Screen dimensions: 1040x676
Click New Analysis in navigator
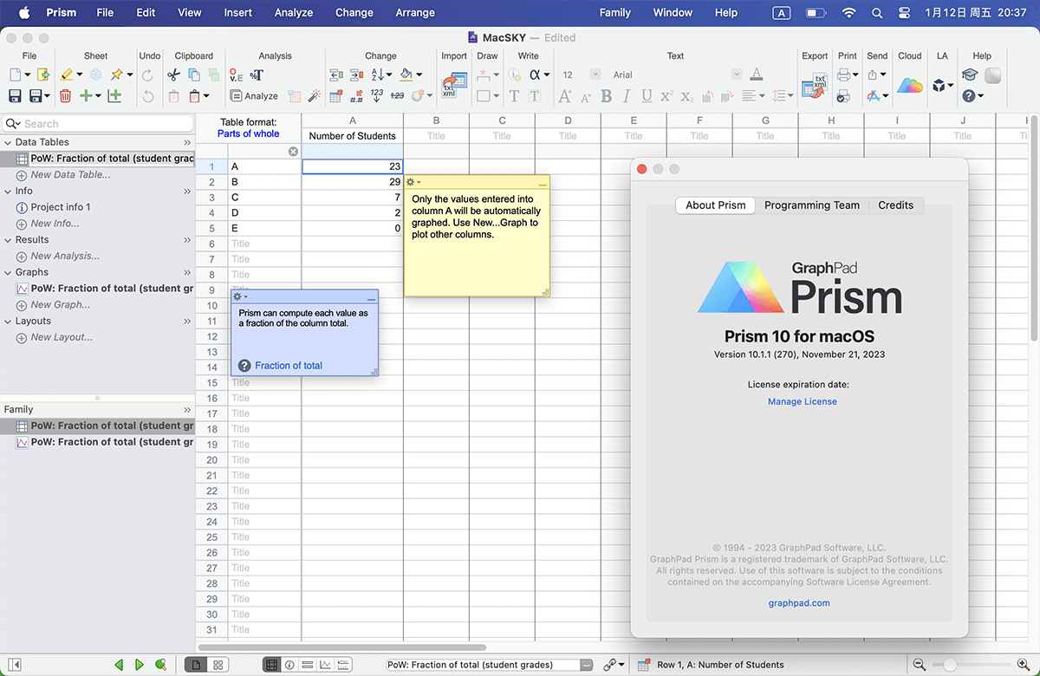[65, 256]
